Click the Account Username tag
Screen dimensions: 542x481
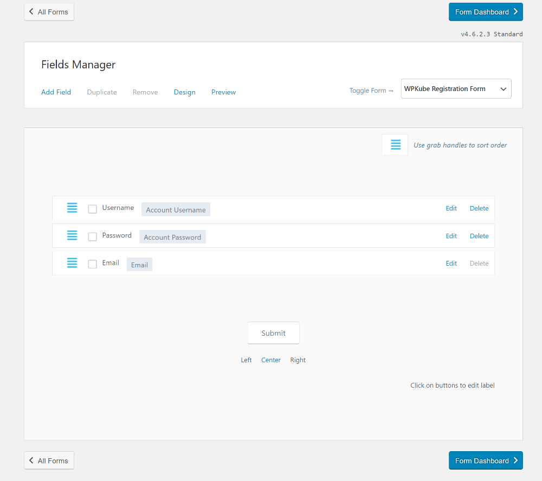pyautogui.click(x=176, y=209)
